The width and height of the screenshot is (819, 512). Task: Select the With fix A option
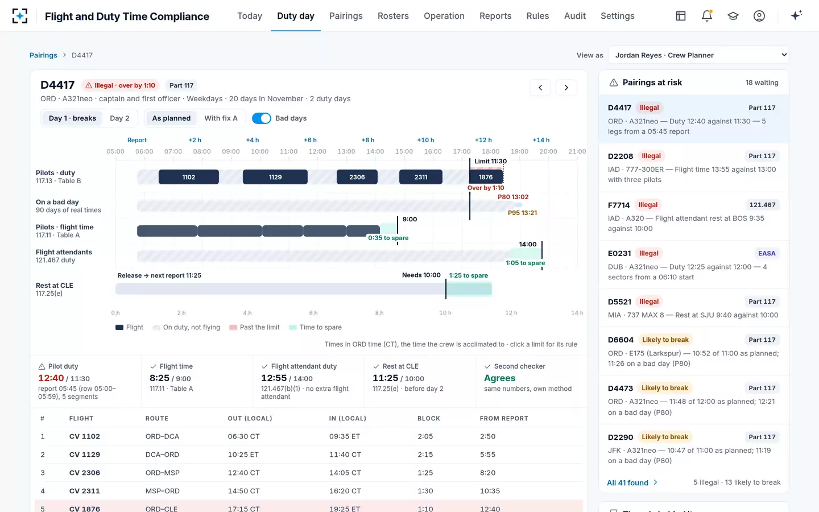tap(221, 118)
